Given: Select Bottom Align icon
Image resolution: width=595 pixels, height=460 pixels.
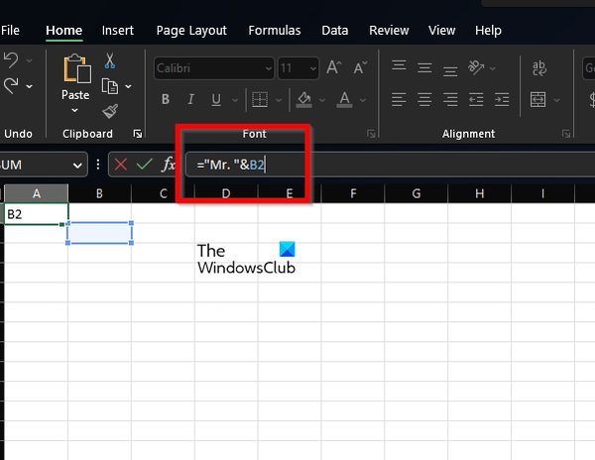Looking at the screenshot, I should (x=450, y=70).
